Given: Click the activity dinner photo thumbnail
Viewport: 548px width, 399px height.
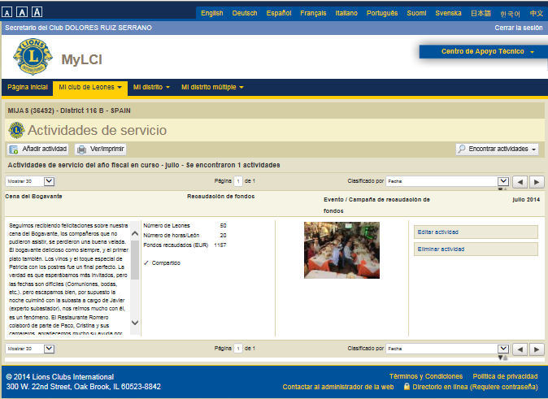Looking at the screenshot, I should [x=341, y=250].
